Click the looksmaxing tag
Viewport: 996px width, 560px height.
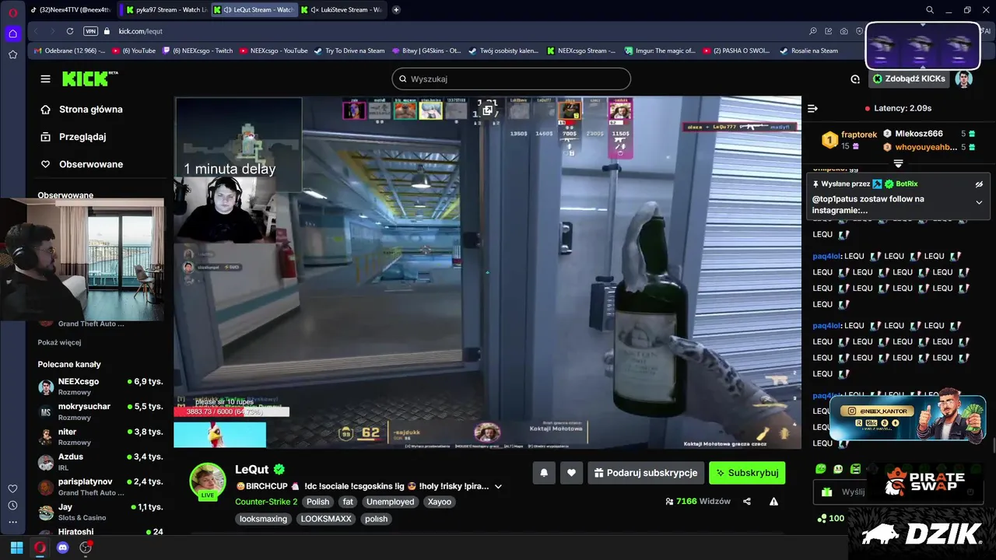tap(264, 519)
